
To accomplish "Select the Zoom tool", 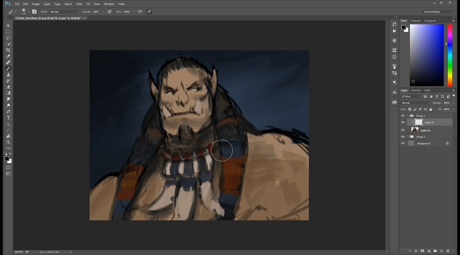I will click(8, 142).
